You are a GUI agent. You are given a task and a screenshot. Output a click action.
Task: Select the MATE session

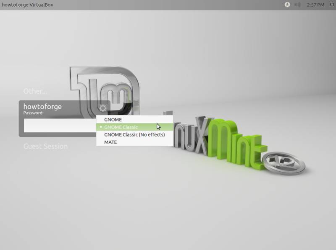point(134,142)
